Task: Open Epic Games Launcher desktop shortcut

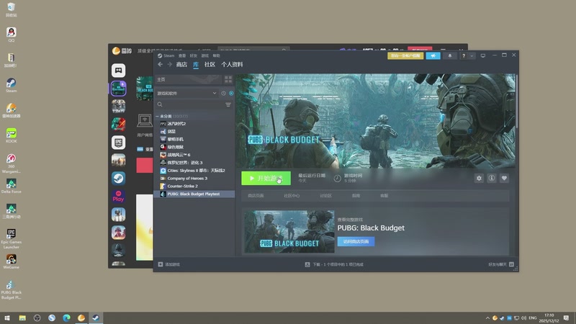Action: coord(11,239)
